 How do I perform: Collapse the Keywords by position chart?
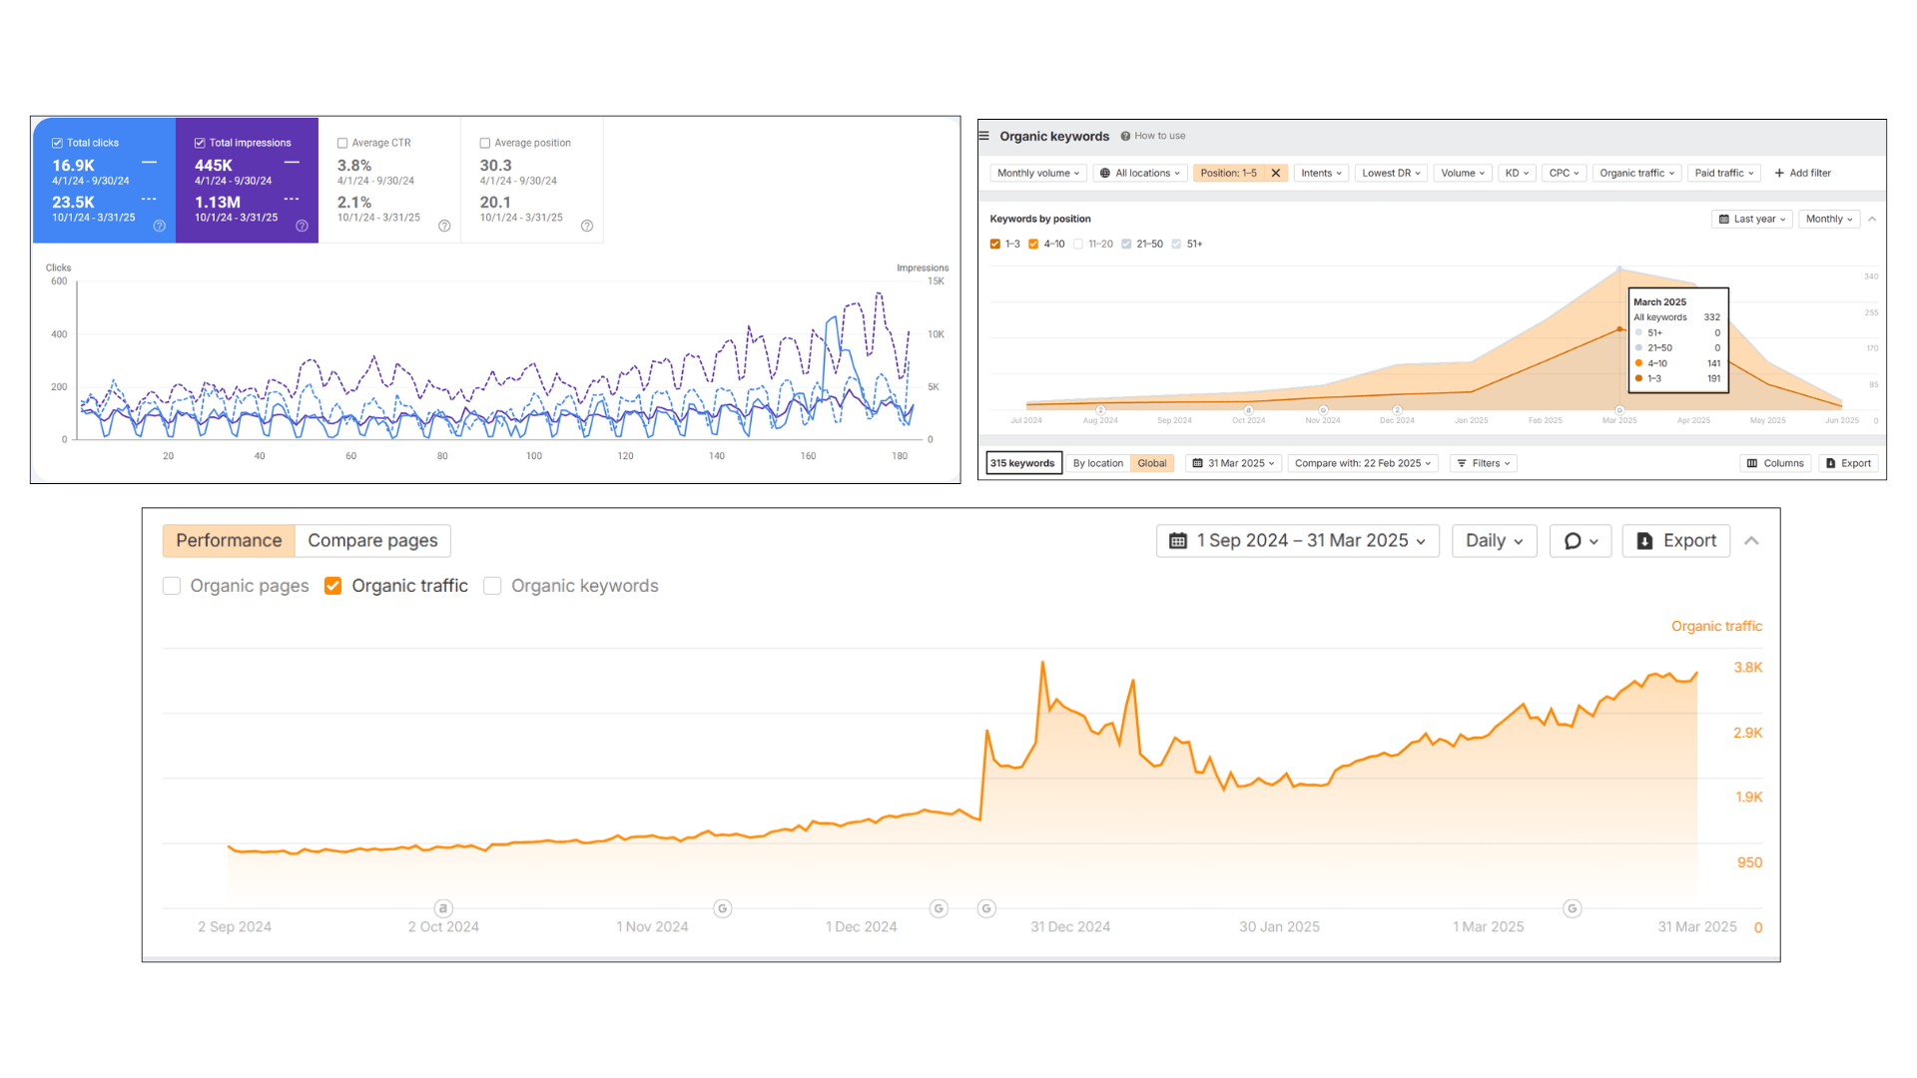pyautogui.click(x=1872, y=219)
